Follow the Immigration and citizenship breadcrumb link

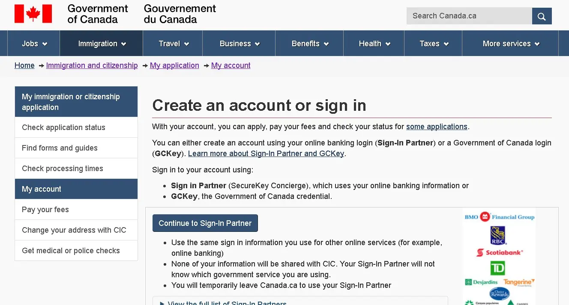tap(92, 65)
